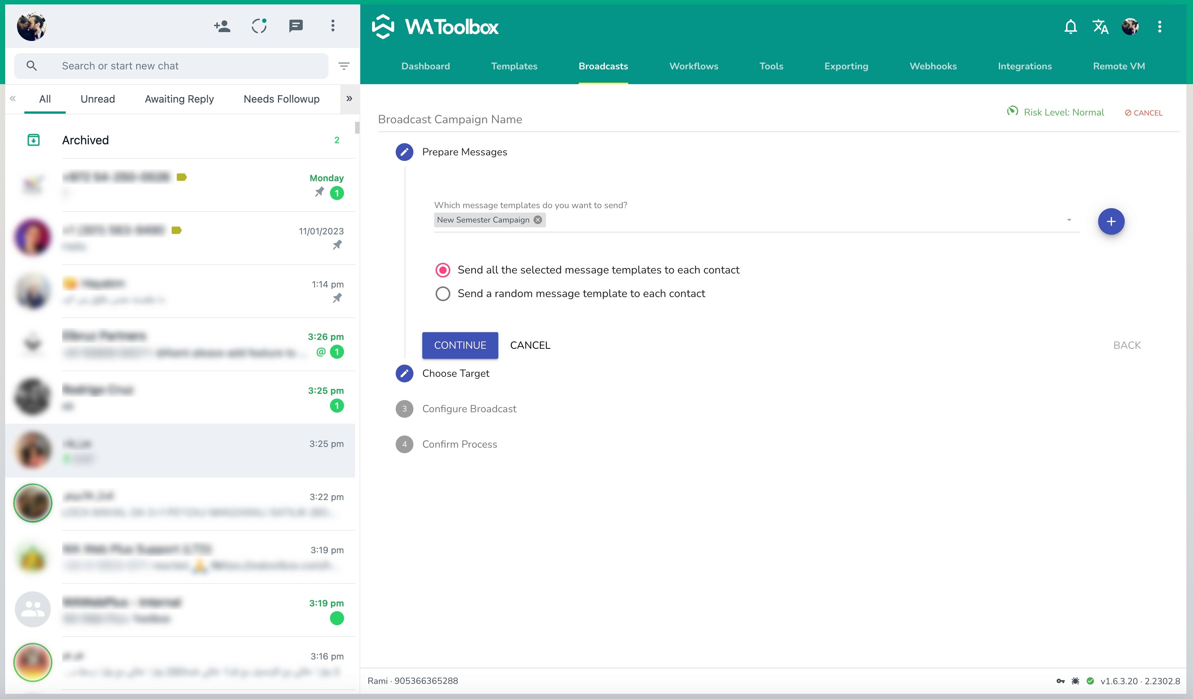The image size is (1193, 699).
Task: Click the blue plus add template button
Action: coord(1111,221)
